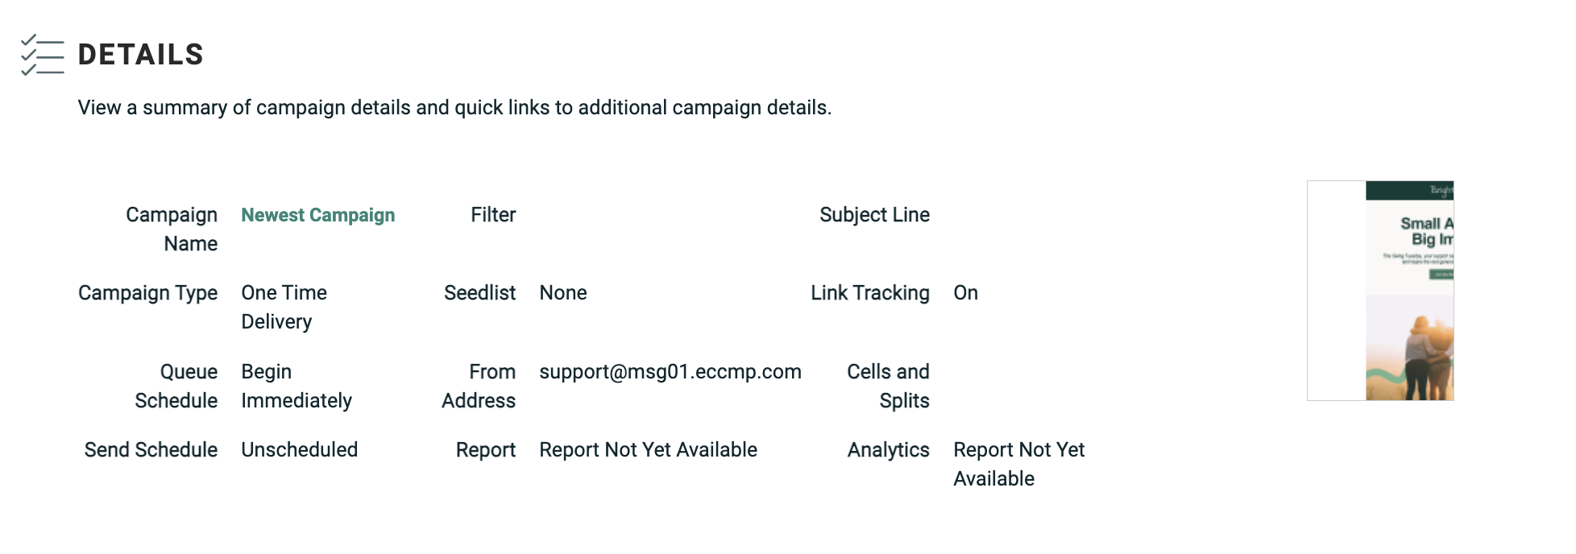
Task: Click the One Time Delivery campaign type value
Action: (x=284, y=307)
